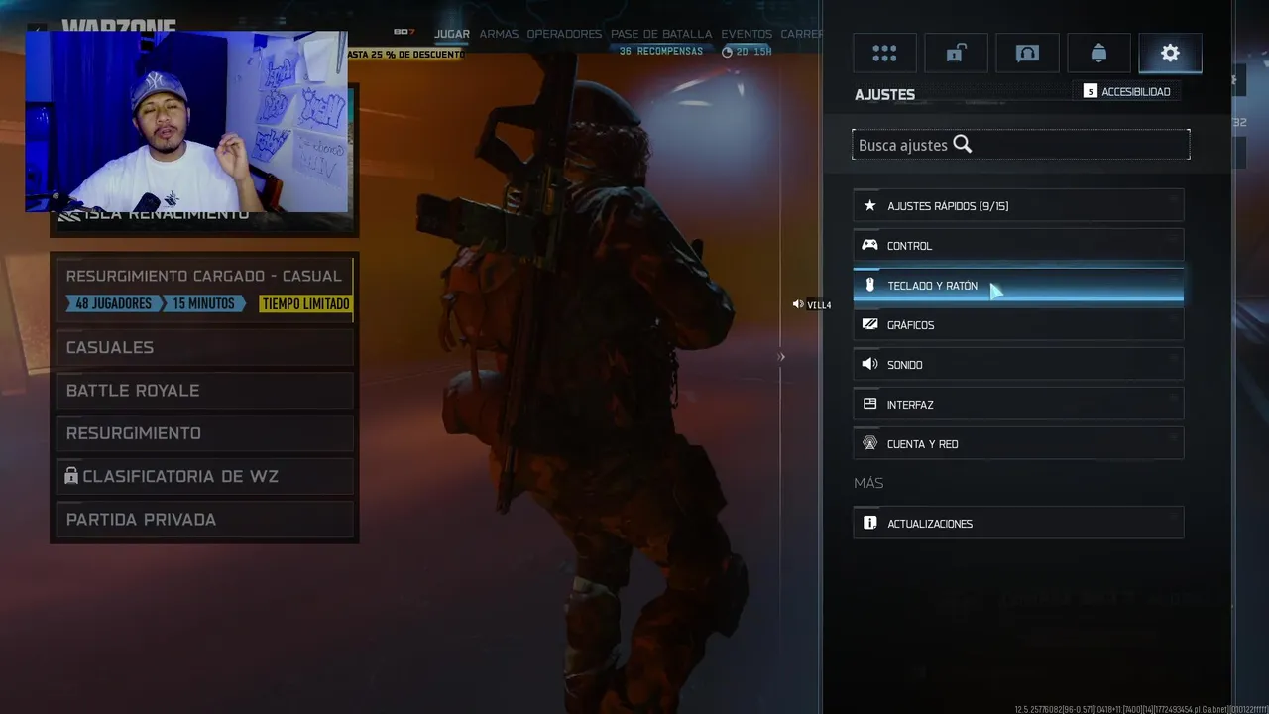Open the Control gamepad settings

pos(1018,245)
